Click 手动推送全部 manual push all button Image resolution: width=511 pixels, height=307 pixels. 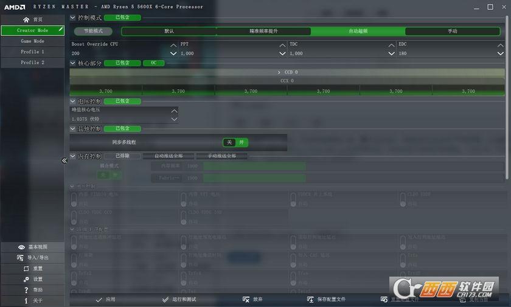(221, 156)
